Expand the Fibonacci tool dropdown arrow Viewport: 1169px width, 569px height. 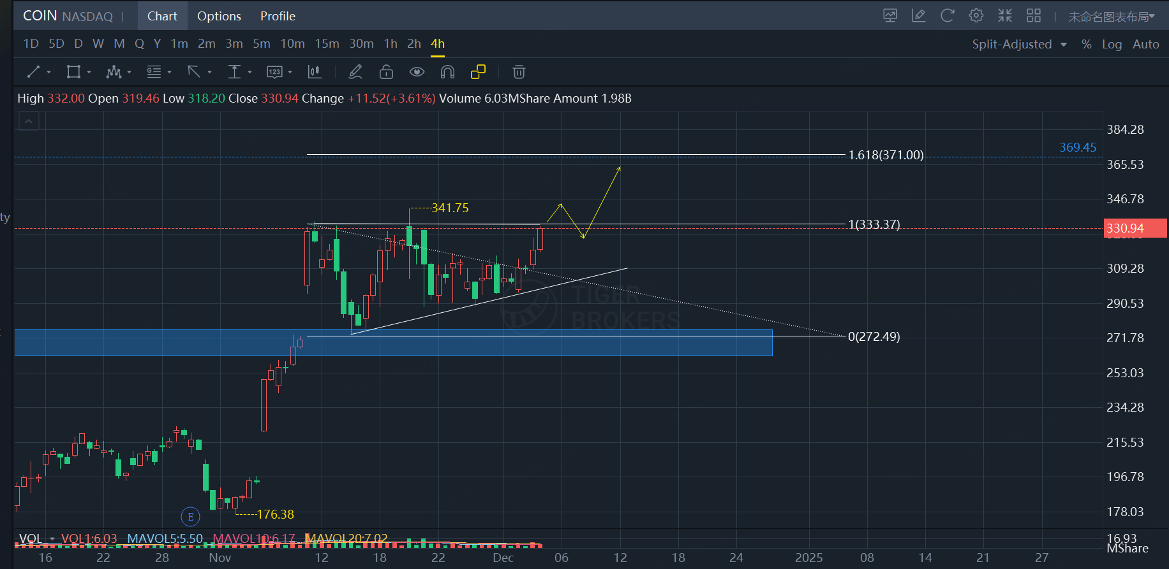(169, 73)
